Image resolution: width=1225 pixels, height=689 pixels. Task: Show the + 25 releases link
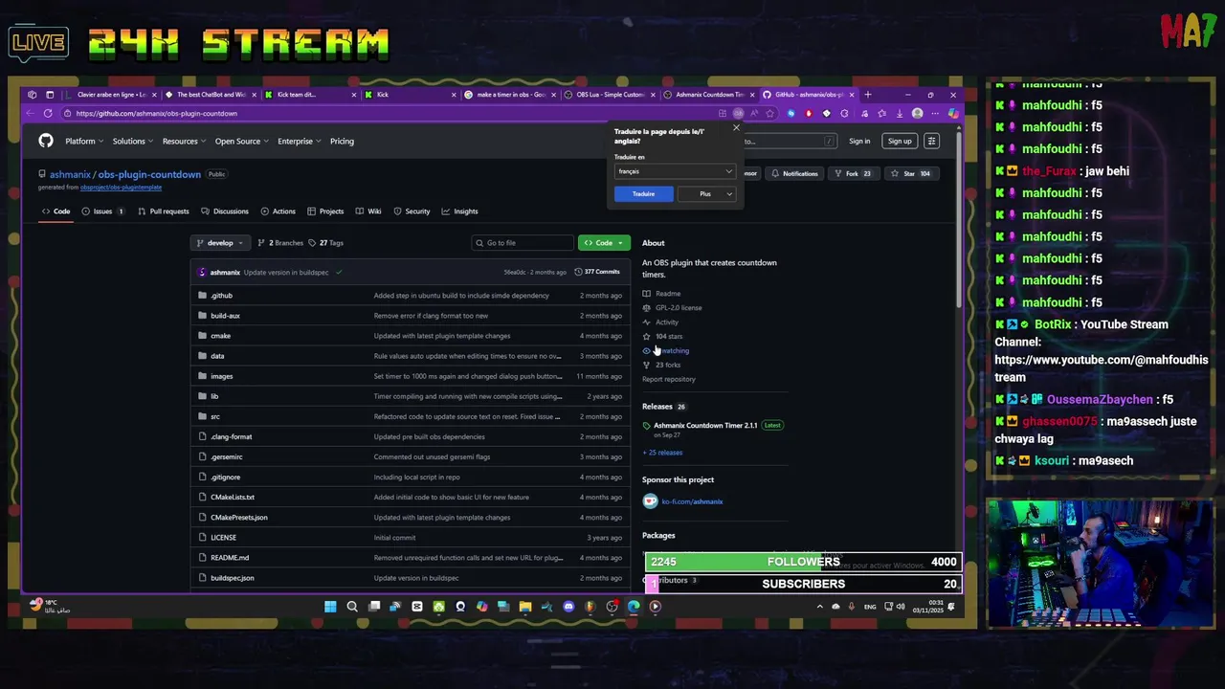[x=662, y=453]
